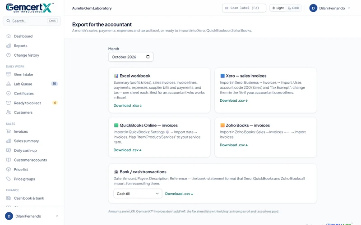Click Dilani Fernando name in sidebar footer
This screenshot has height=225, width=361.
click(28, 216)
